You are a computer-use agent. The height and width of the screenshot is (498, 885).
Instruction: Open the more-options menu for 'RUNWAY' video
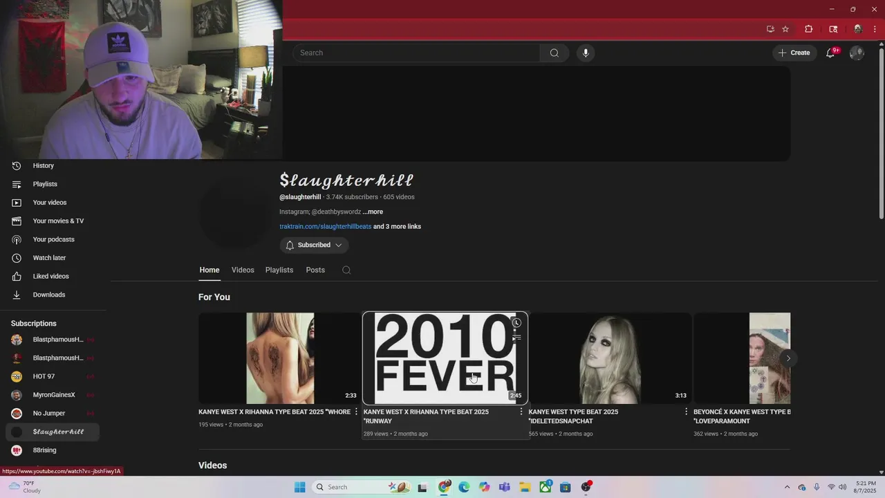[521, 412]
